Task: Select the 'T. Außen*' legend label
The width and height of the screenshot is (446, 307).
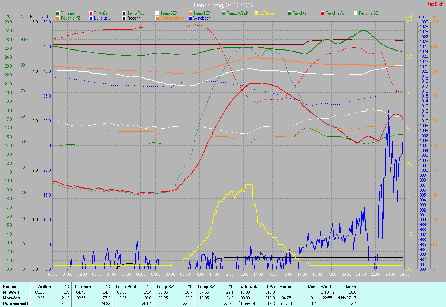Action: (x=102, y=13)
